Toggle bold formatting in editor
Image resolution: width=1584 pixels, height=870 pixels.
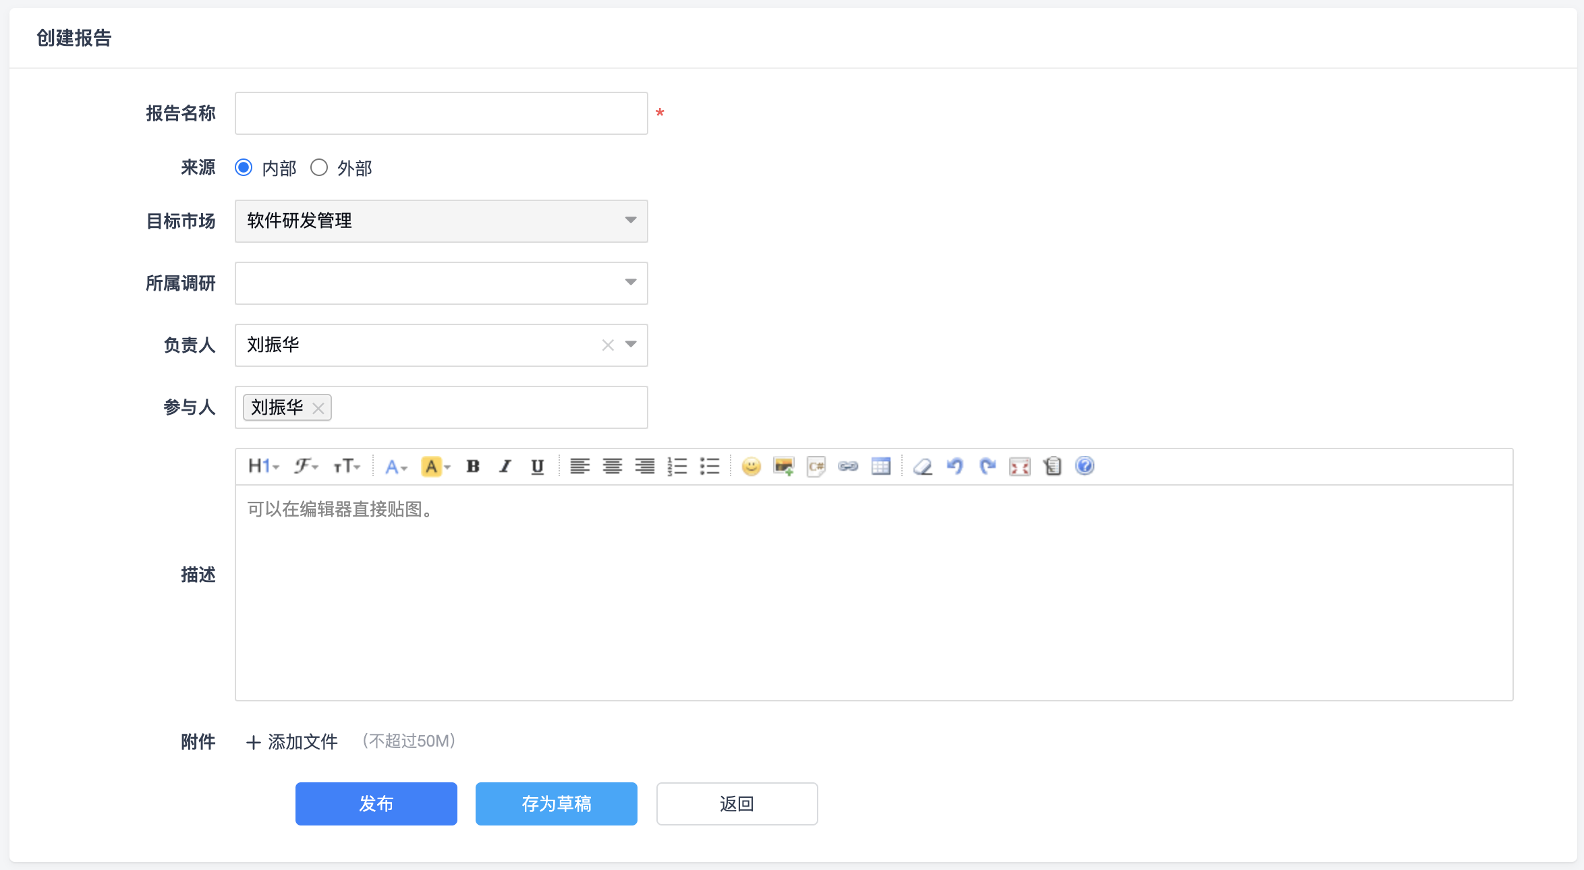click(x=473, y=466)
